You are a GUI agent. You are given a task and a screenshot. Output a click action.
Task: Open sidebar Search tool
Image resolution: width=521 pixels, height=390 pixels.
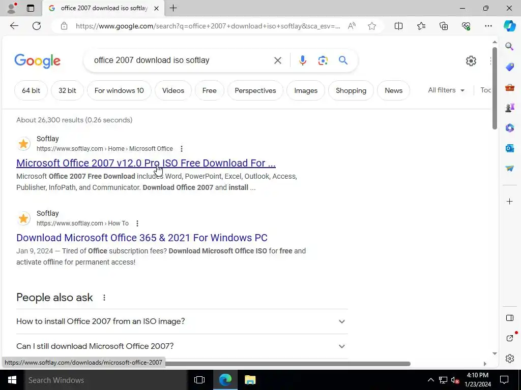click(x=510, y=46)
